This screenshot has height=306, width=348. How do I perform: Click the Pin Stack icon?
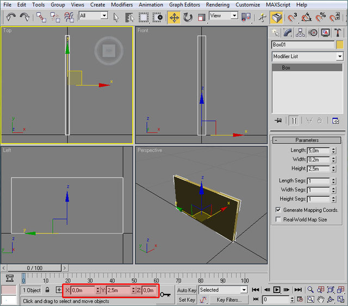278,120
